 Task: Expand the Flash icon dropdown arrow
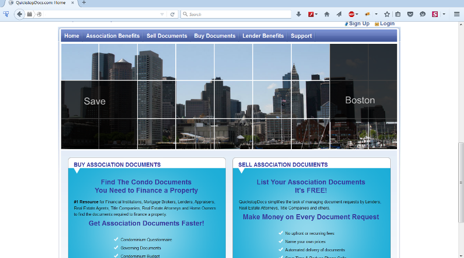(317, 14)
